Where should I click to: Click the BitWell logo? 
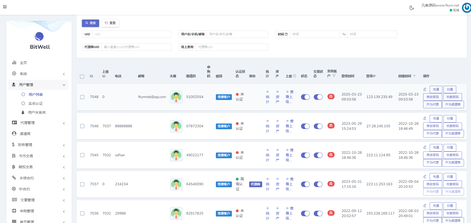click(x=39, y=40)
